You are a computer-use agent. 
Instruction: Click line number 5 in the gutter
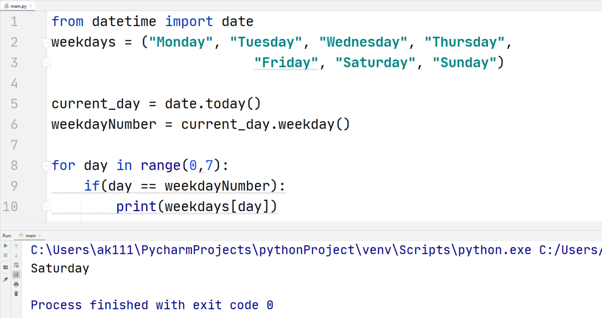(x=13, y=104)
